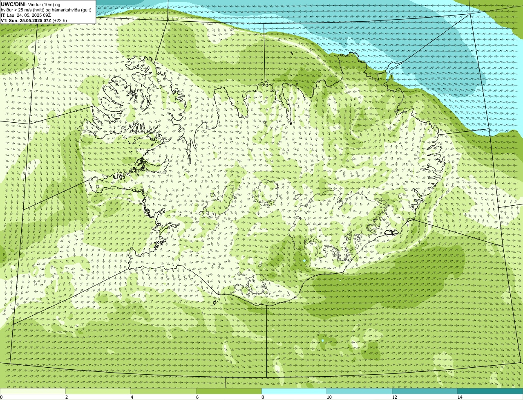Click the '2' label on the wind scale

(x=66, y=397)
